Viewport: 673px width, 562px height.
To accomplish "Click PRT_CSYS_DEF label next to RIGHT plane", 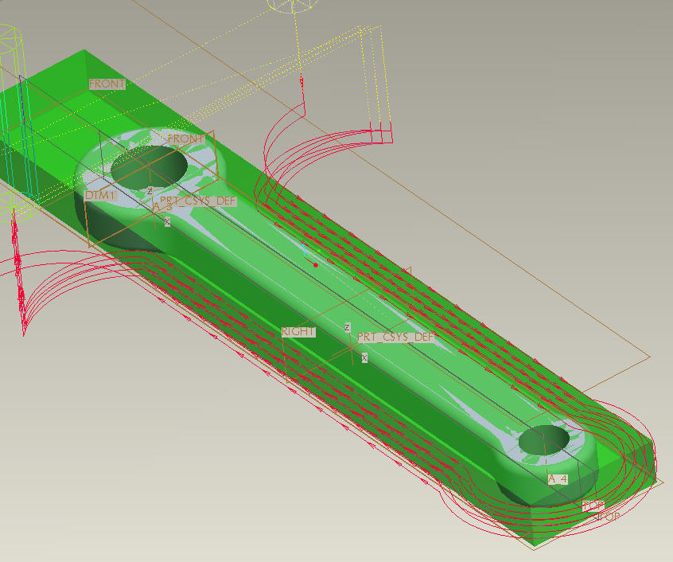I will [395, 337].
